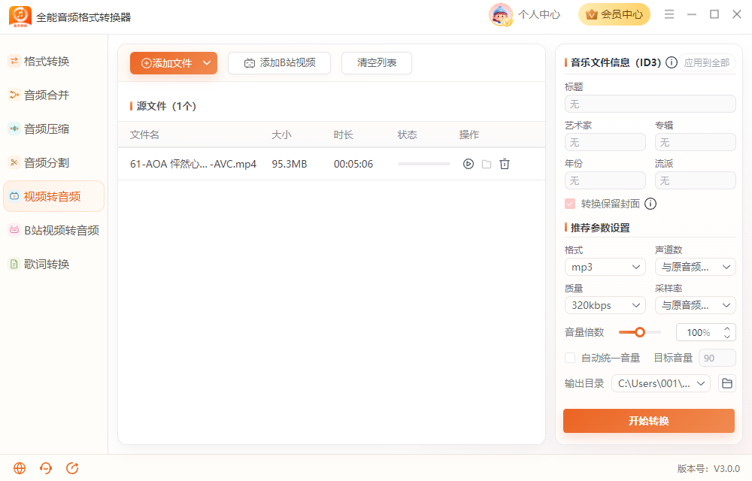Click the 专辑 input field

click(x=696, y=142)
